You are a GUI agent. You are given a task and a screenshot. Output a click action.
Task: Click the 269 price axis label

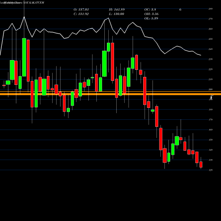210,29
